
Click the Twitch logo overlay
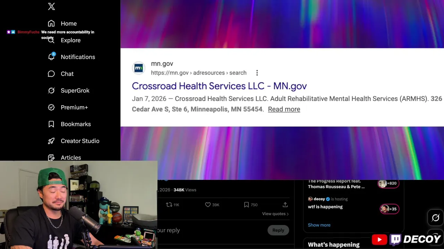click(x=395, y=239)
